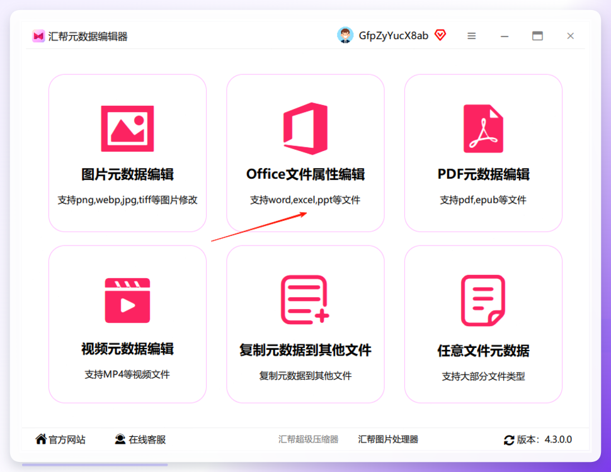The image size is (611, 472).
Task: Click the PDF document icon
Action: click(x=483, y=128)
